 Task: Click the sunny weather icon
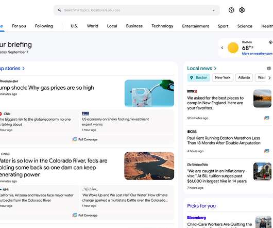233,47
